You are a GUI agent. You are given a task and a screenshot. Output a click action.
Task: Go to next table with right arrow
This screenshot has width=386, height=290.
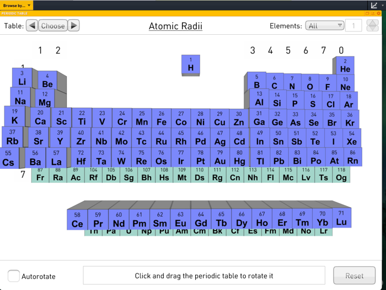(x=73, y=25)
